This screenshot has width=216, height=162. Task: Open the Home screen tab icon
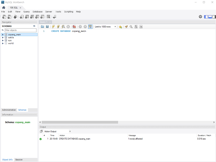tap(4, 8)
